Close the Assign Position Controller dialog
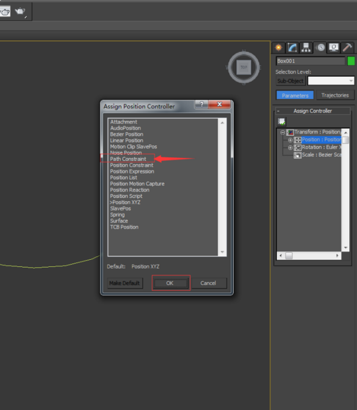The image size is (357, 410). point(220,104)
